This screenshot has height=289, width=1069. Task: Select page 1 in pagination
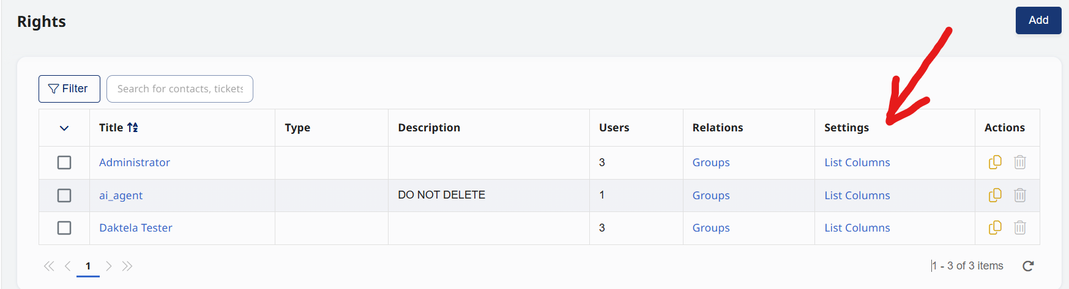[88, 266]
